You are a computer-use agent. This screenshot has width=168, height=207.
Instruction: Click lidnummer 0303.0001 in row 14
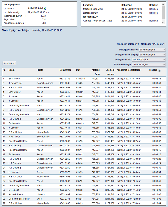65,137
